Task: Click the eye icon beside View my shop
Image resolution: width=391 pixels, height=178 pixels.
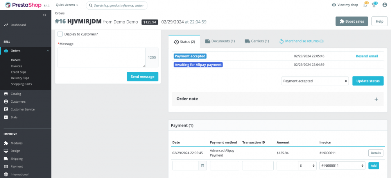Action: pos(334,5)
